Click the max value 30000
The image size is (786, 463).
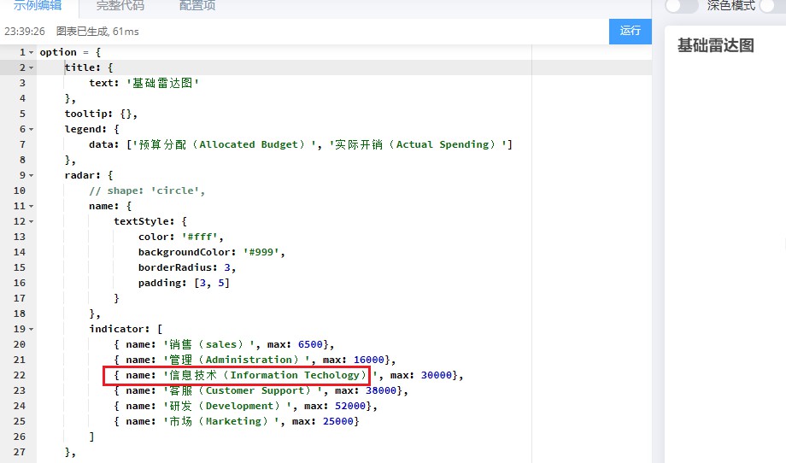point(436,375)
